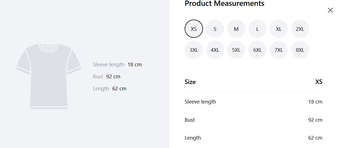Click the Sleeve length table row
The image size is (337, 148).
point(254,102)
